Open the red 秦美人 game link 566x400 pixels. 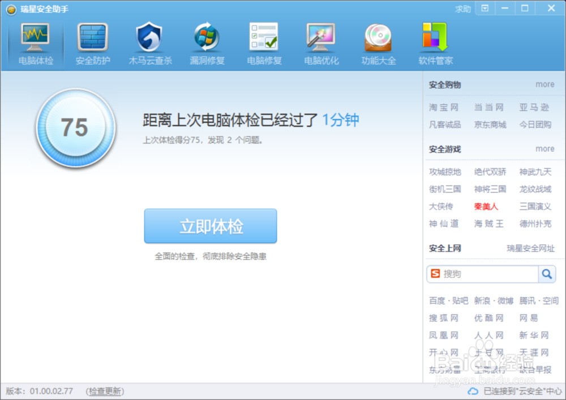[486, 207]
